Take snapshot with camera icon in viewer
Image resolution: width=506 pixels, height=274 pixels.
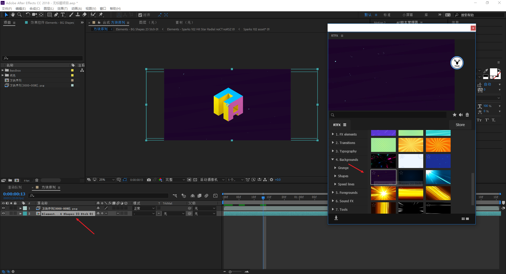pos(149,180)
